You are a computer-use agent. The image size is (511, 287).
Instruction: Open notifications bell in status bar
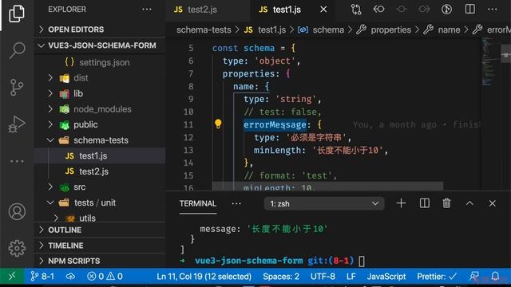(x=495, y=277)
